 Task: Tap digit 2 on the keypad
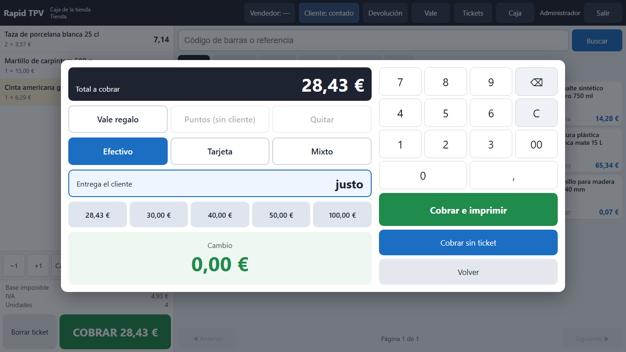click(x=445, y=144)
